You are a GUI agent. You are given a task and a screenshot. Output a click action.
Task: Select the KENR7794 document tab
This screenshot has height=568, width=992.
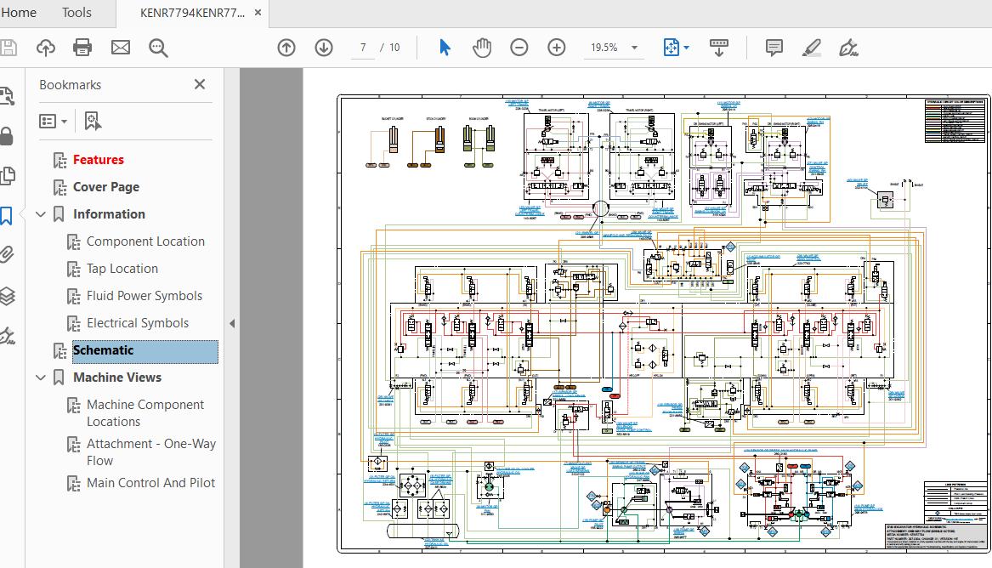click(192, 13)
